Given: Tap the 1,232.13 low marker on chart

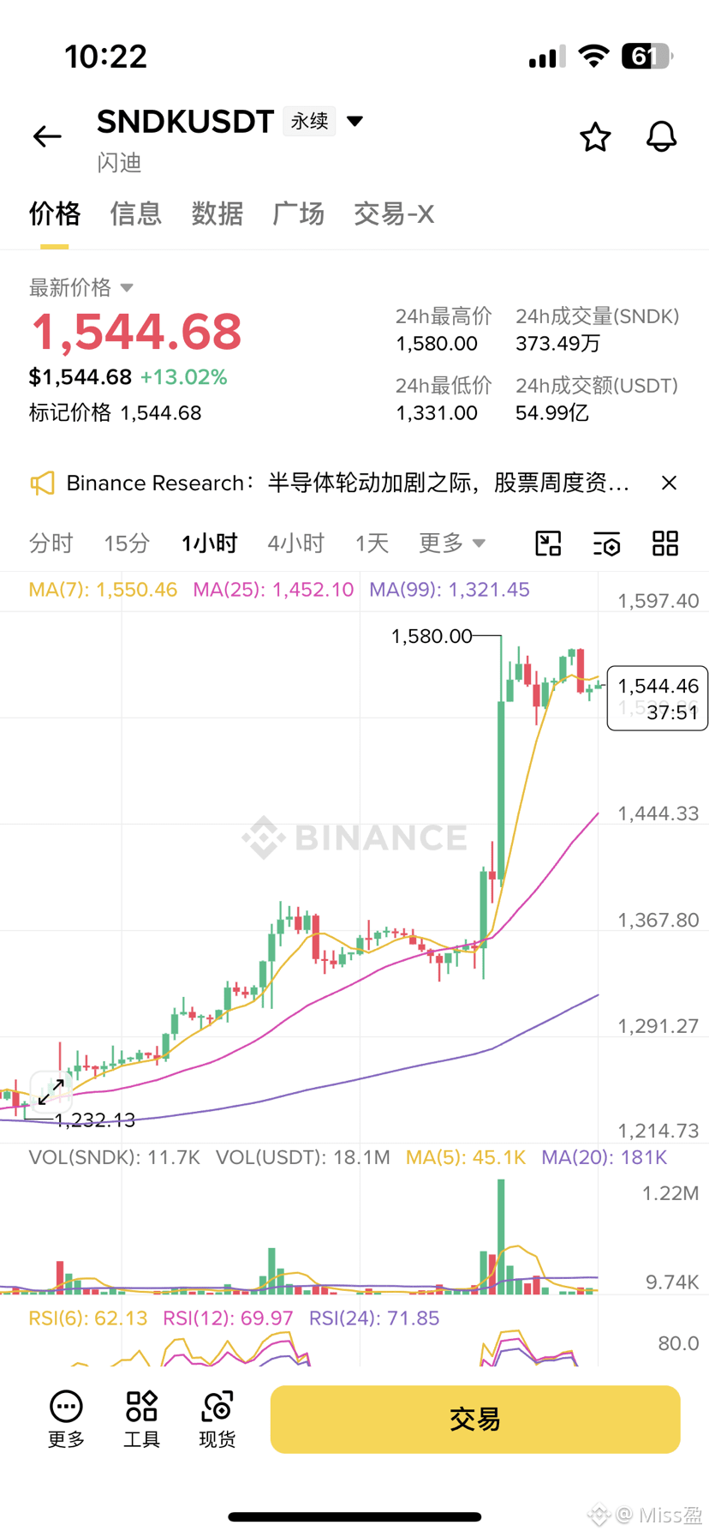Looking at the screenshot, I should point(94,1120).
